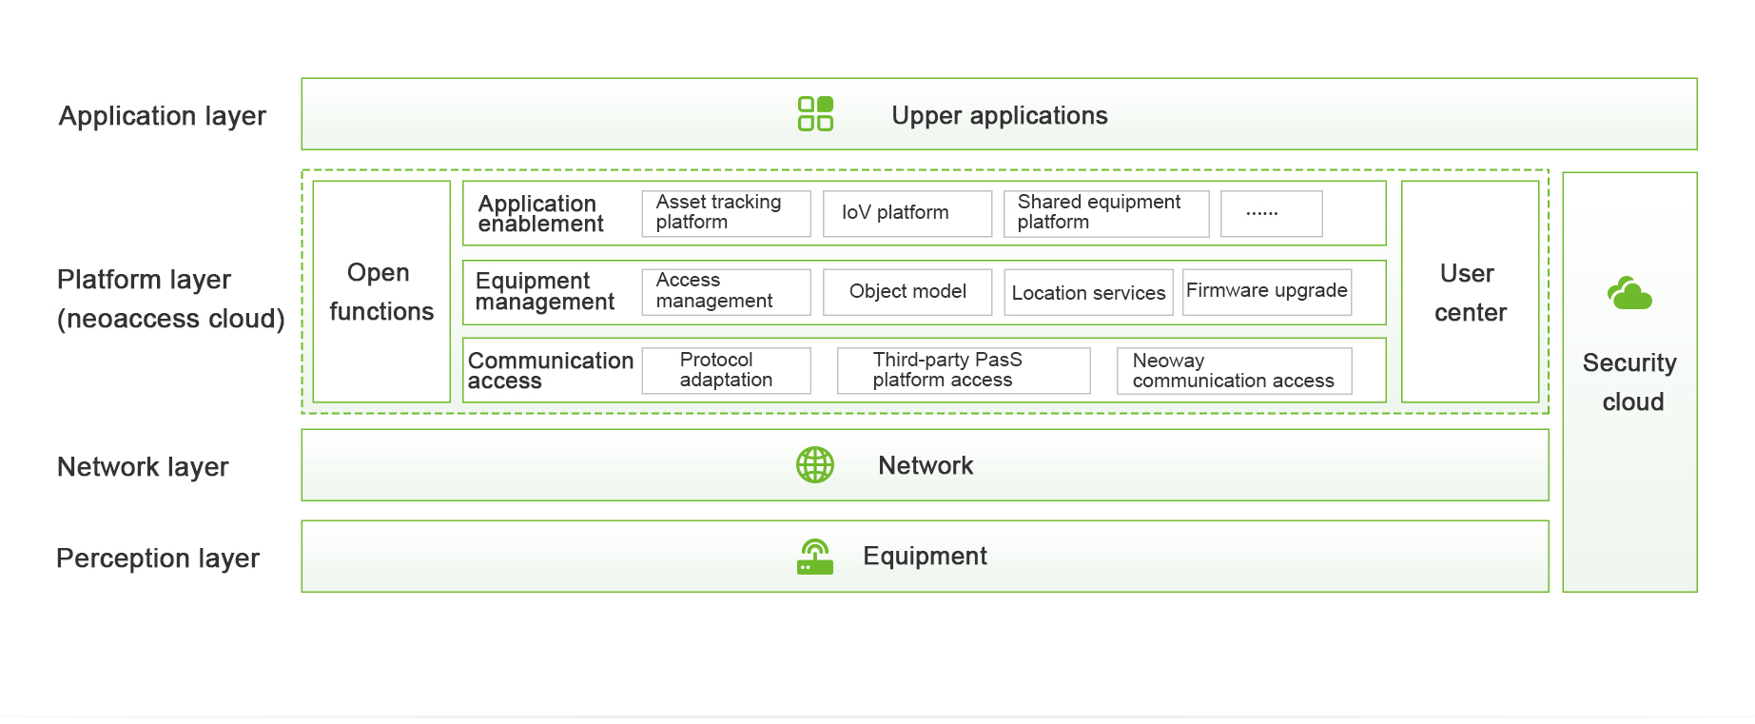The image size is (1755, 724).
Task: Open the Location services box
Action: pos(1088,293)
